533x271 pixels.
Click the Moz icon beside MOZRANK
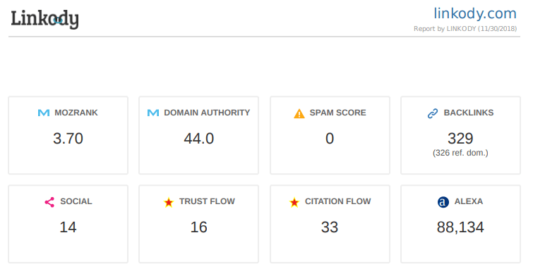tap(44, 113)
